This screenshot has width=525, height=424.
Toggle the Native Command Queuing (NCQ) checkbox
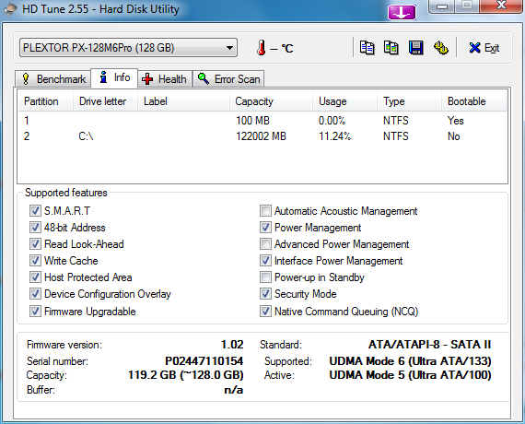pyautogui.click(x=265, y=311)
